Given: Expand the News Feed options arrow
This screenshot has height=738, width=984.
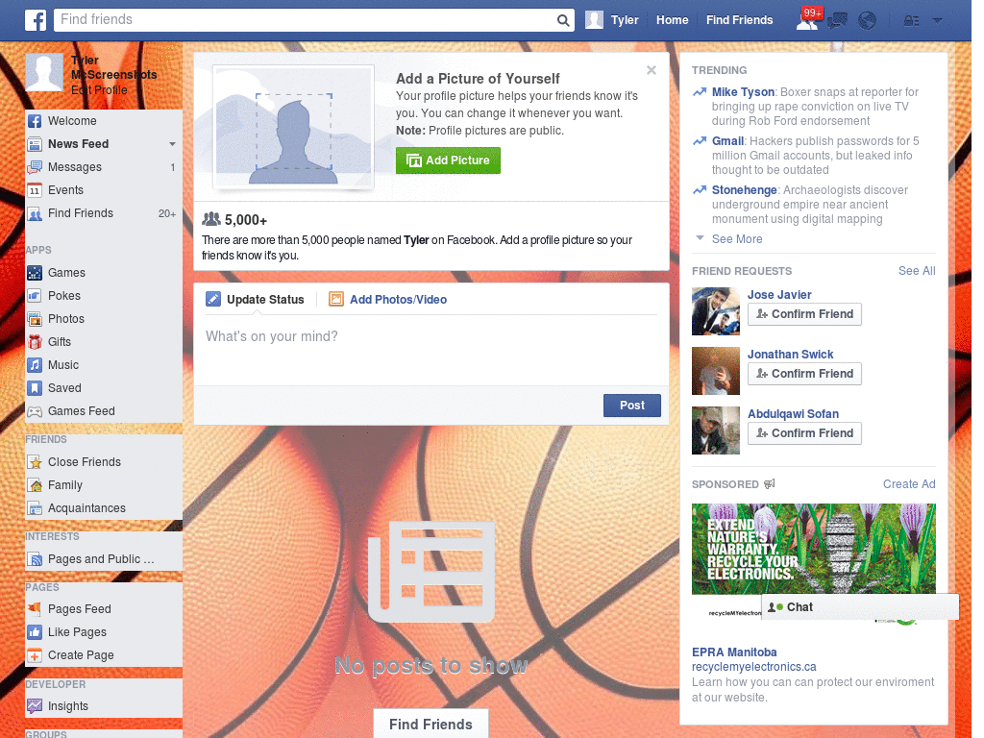Looking at the screenshot, I should point(172,144).
